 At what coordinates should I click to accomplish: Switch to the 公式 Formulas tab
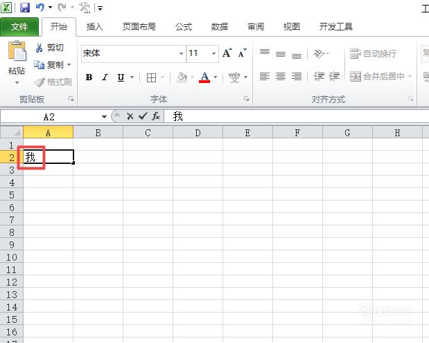pyautogui.click(x=184, y=27)
